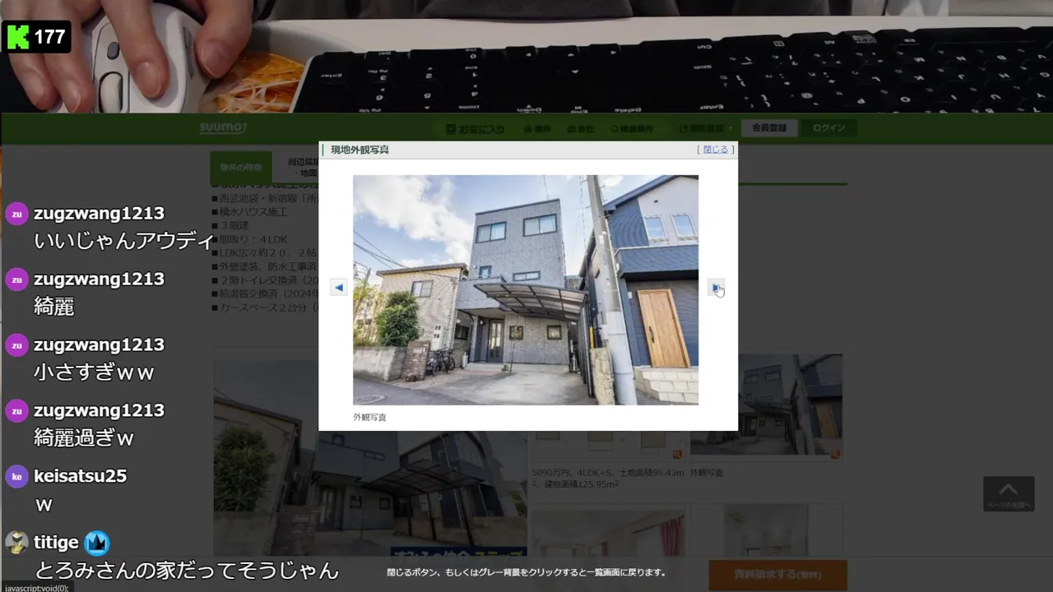Viewport: 1053px width, 592px height.
Task: Click the ログイン button
Action: click(829, 128)
